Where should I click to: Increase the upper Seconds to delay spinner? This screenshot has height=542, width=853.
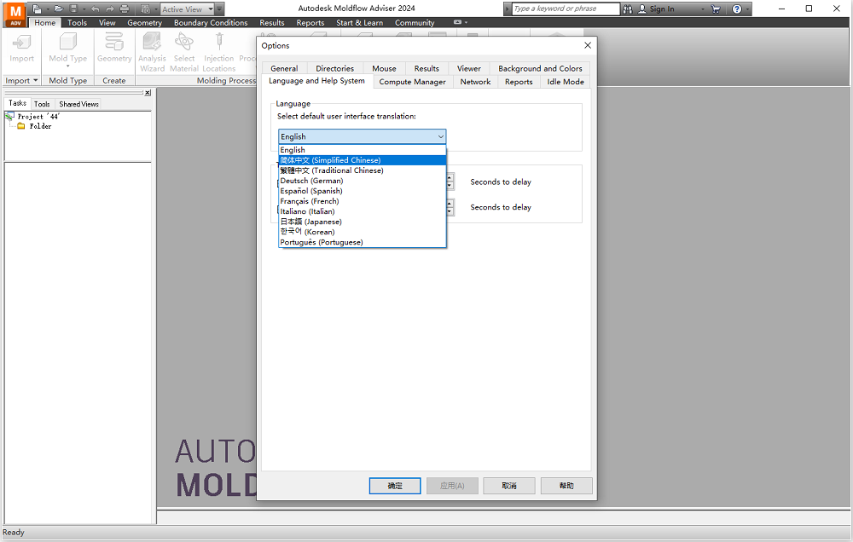point(450,178)
